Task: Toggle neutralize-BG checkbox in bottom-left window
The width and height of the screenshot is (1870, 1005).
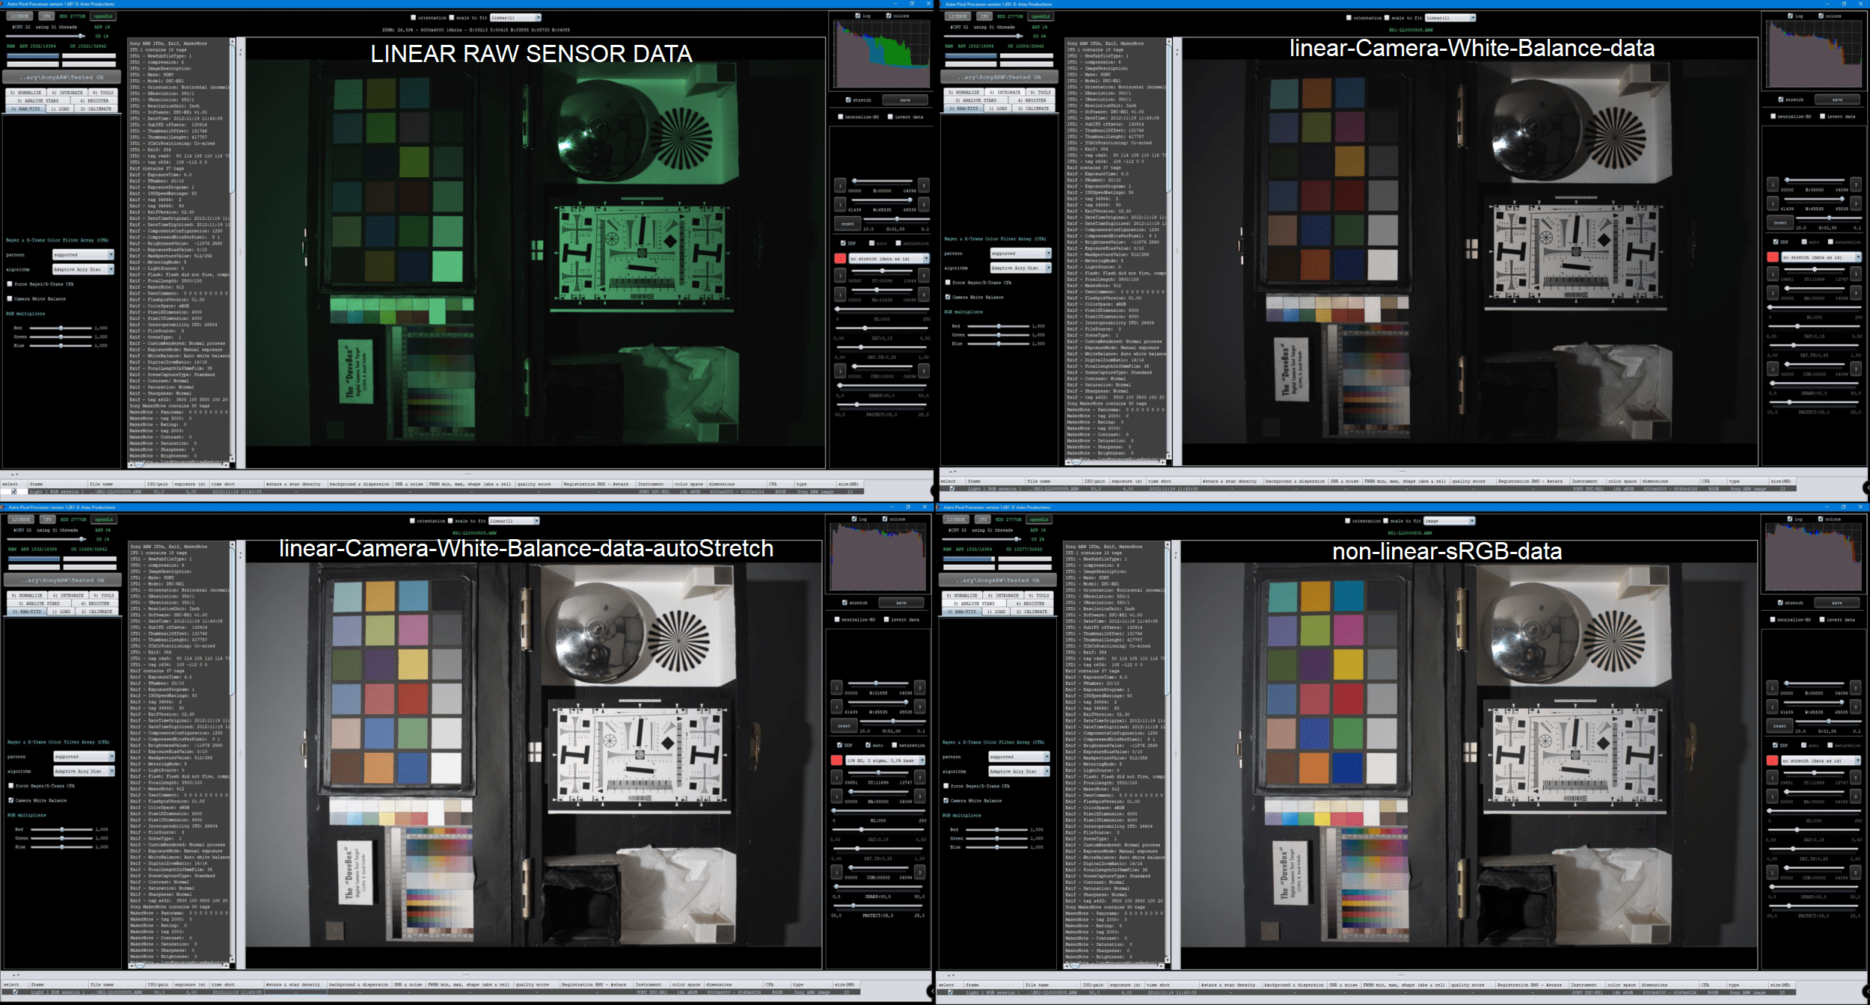Action: point(837,620)
